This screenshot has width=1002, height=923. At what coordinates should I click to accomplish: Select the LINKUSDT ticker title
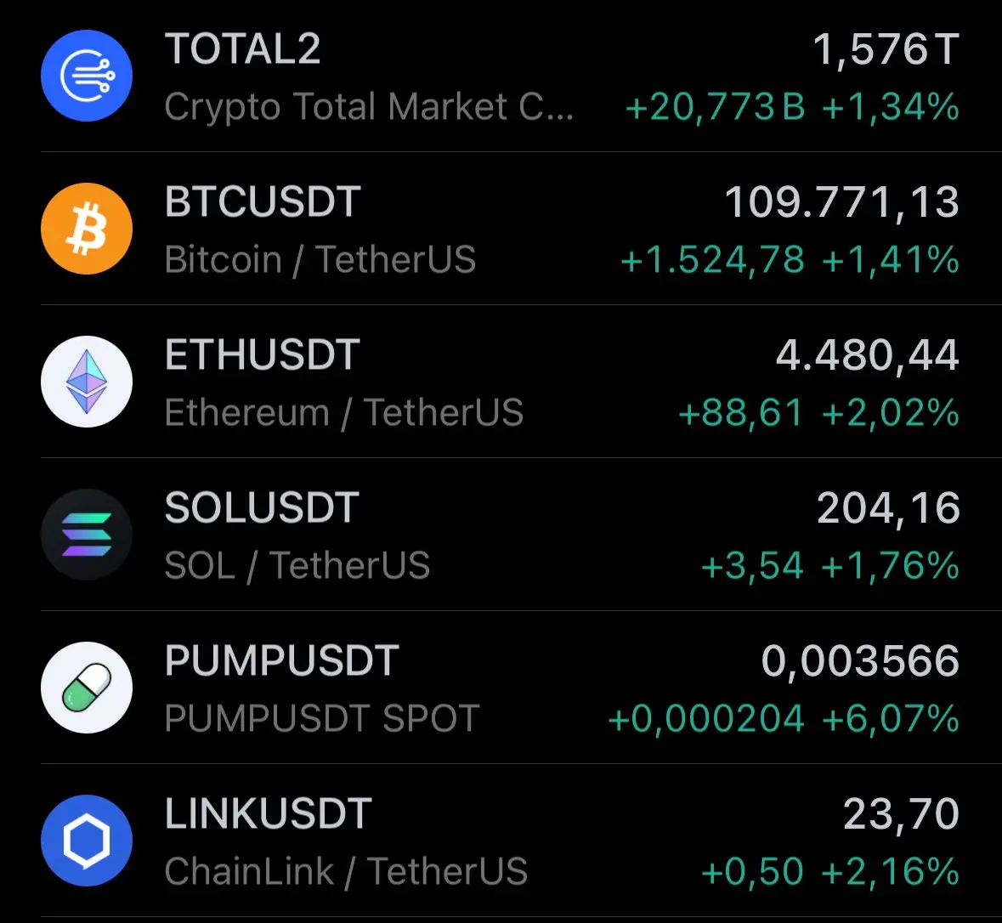(268, 813)
